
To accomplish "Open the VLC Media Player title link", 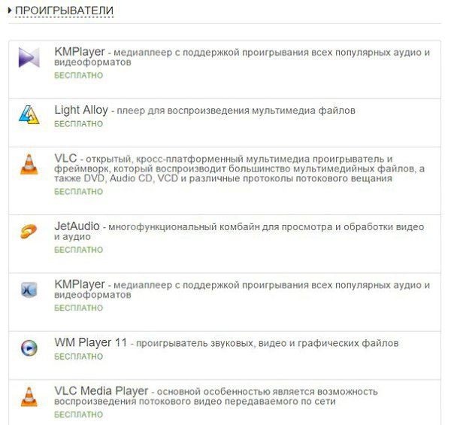I will [x=101, y=390].
